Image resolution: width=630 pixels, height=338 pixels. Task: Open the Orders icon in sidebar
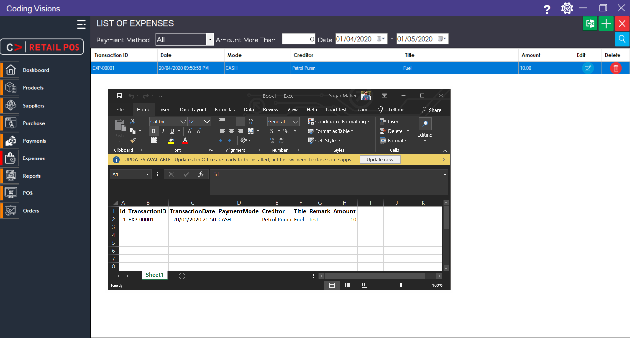coord(11,210)
